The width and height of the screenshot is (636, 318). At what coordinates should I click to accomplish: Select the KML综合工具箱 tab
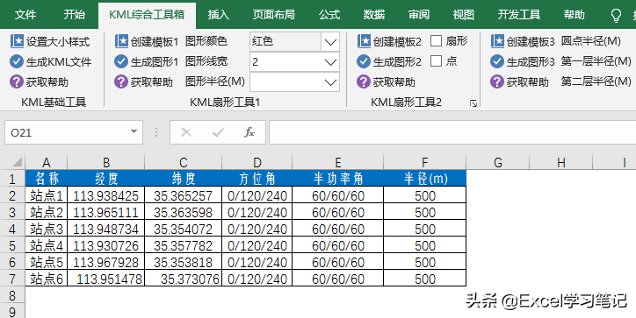point(147,15)
